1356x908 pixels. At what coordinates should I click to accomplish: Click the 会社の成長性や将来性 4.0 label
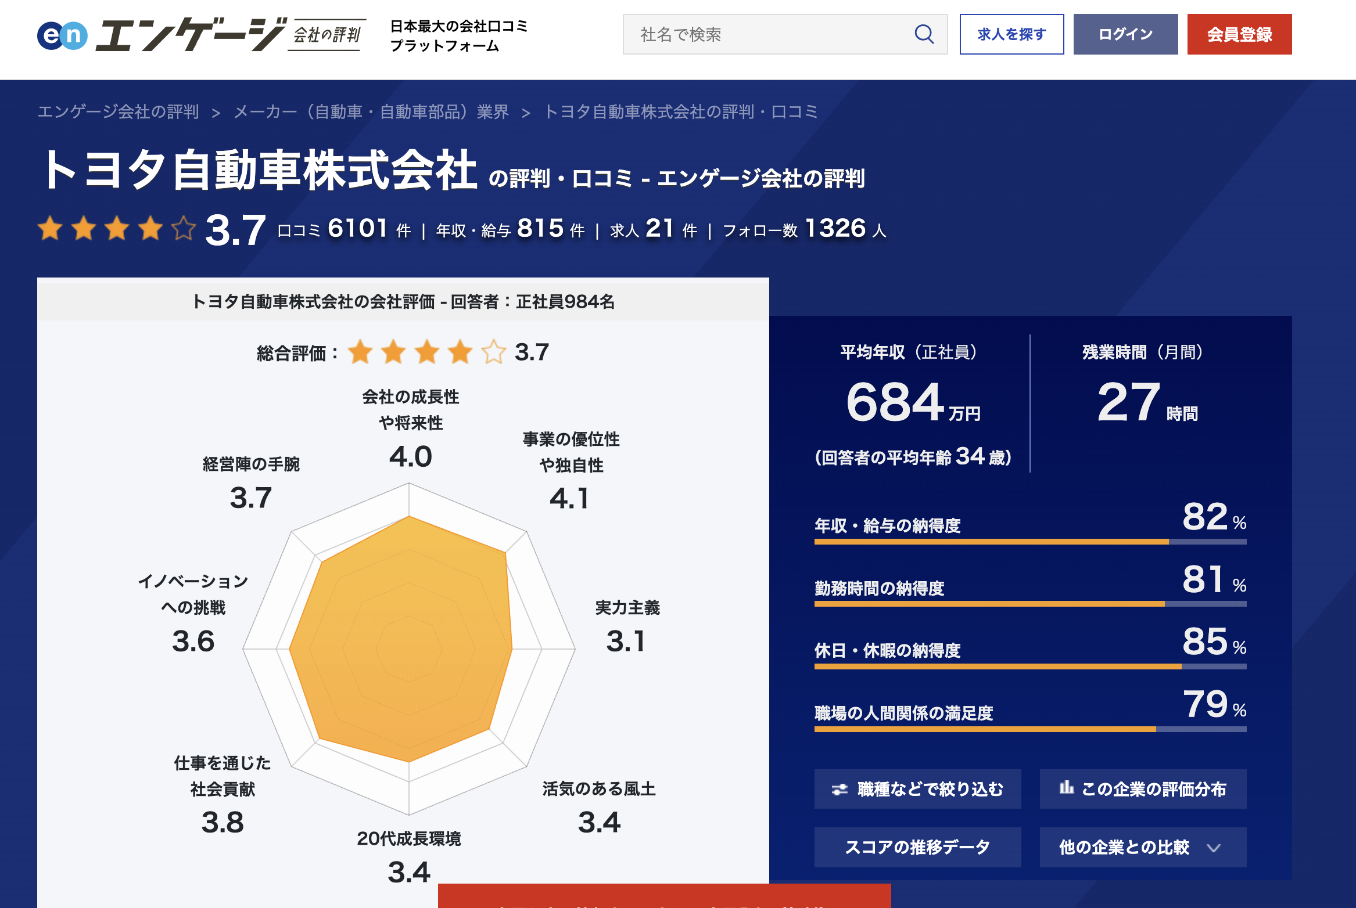click(x=410, y=430)
